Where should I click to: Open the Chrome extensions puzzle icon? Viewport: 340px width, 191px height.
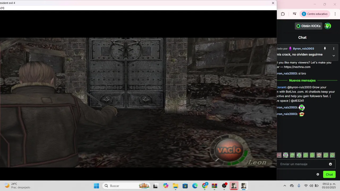(x=283, y=14)
